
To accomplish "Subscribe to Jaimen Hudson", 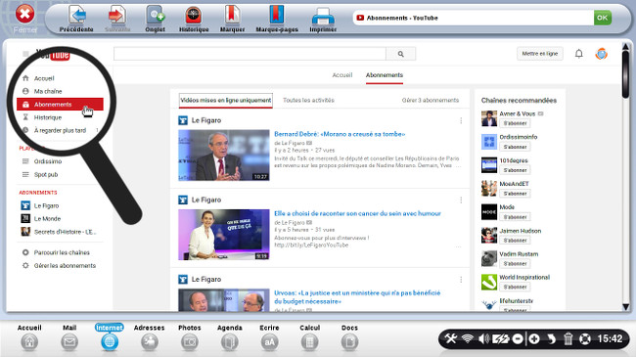I will coord(515,241).
